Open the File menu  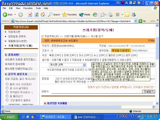coord(4,8)
